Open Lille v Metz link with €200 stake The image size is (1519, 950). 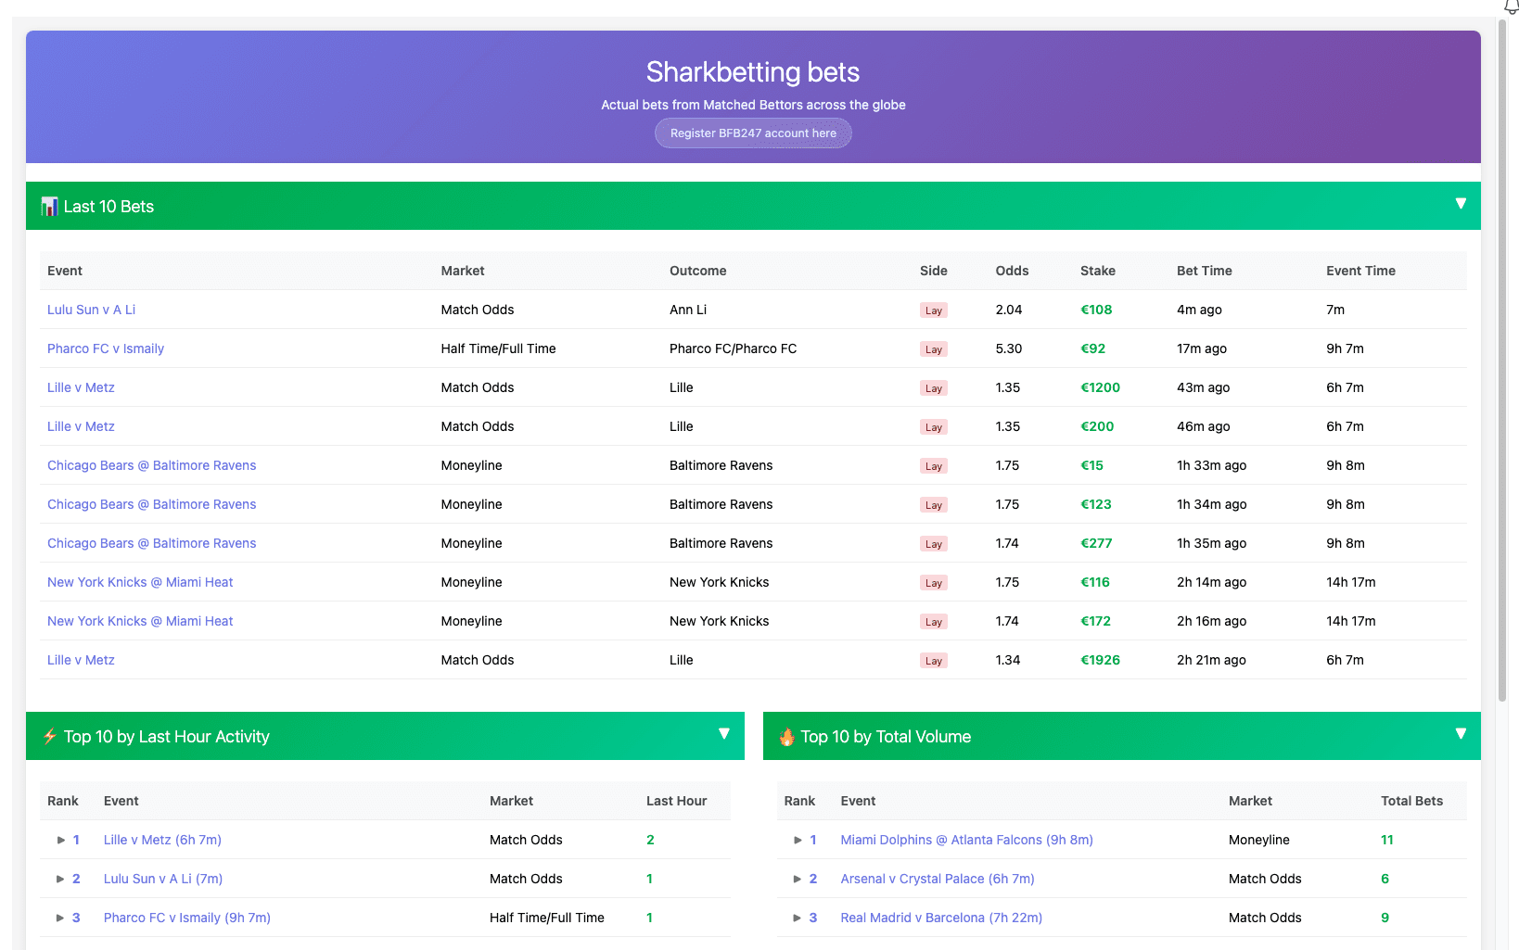(81, 426)
